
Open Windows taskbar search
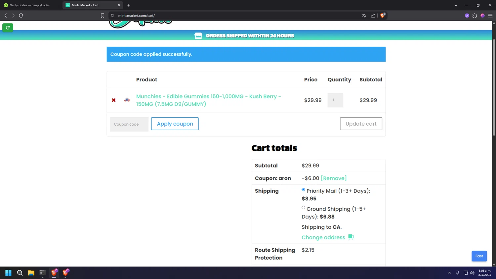coord(20,273)
